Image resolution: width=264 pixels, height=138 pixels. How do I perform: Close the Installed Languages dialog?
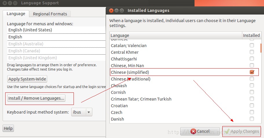tap(111, 10)
